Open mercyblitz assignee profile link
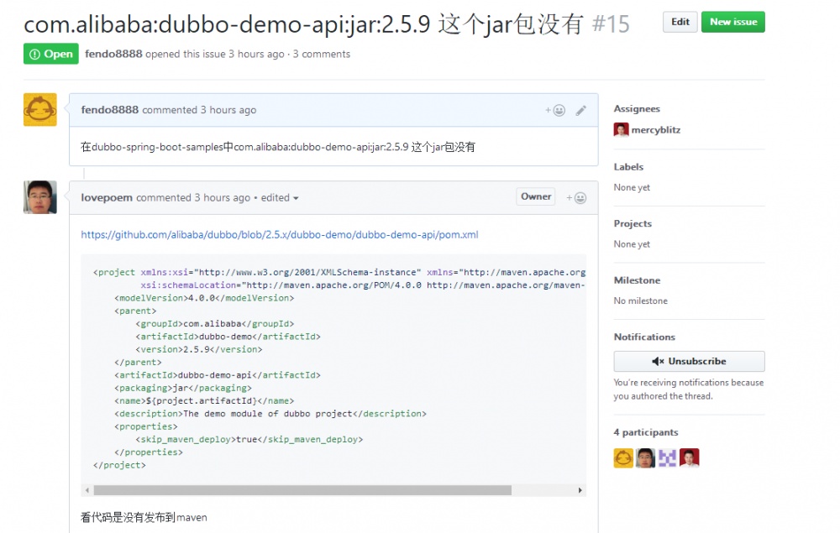Viewport: 840px width, 533px height. coord(656,130)
